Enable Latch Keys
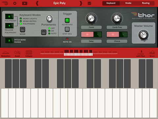Image resolution: width=158 pixels, height=119 pixels. point(141,54)
